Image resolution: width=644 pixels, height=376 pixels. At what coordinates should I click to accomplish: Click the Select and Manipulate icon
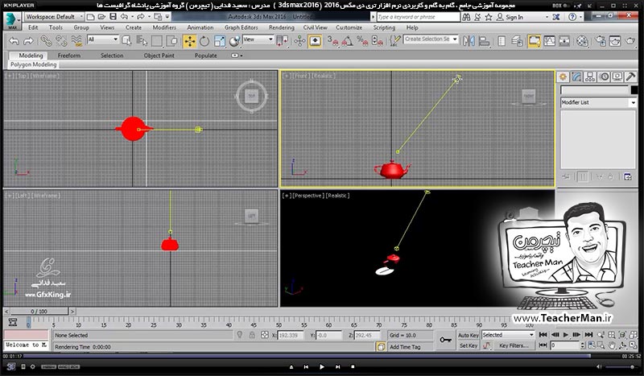pyautogui.click(x=299, y=41)
